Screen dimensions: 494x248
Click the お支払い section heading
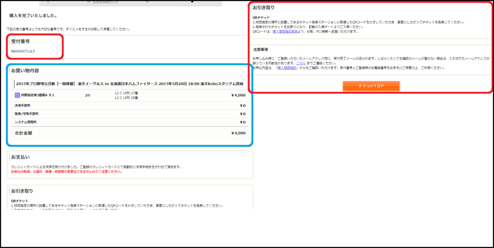coord(20,157)
